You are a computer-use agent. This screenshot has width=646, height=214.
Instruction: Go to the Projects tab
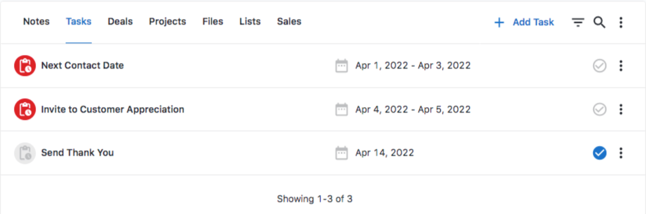pos(167,22)
